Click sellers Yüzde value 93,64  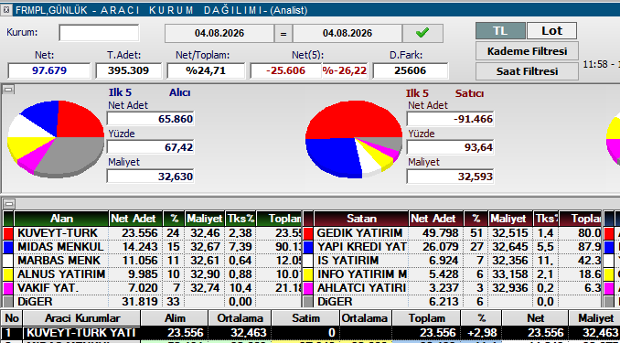451,147
